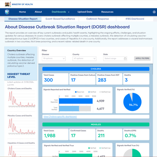Click the 4,939 total reported value

[100, 101]
